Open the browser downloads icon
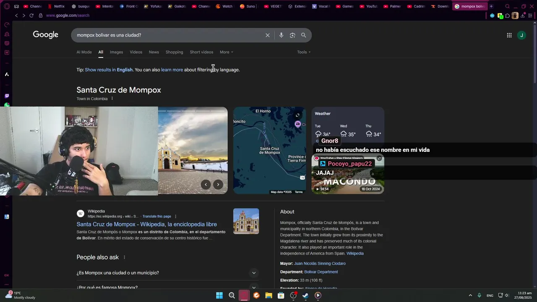The image size is (537, 302). [x=523, y=16]
